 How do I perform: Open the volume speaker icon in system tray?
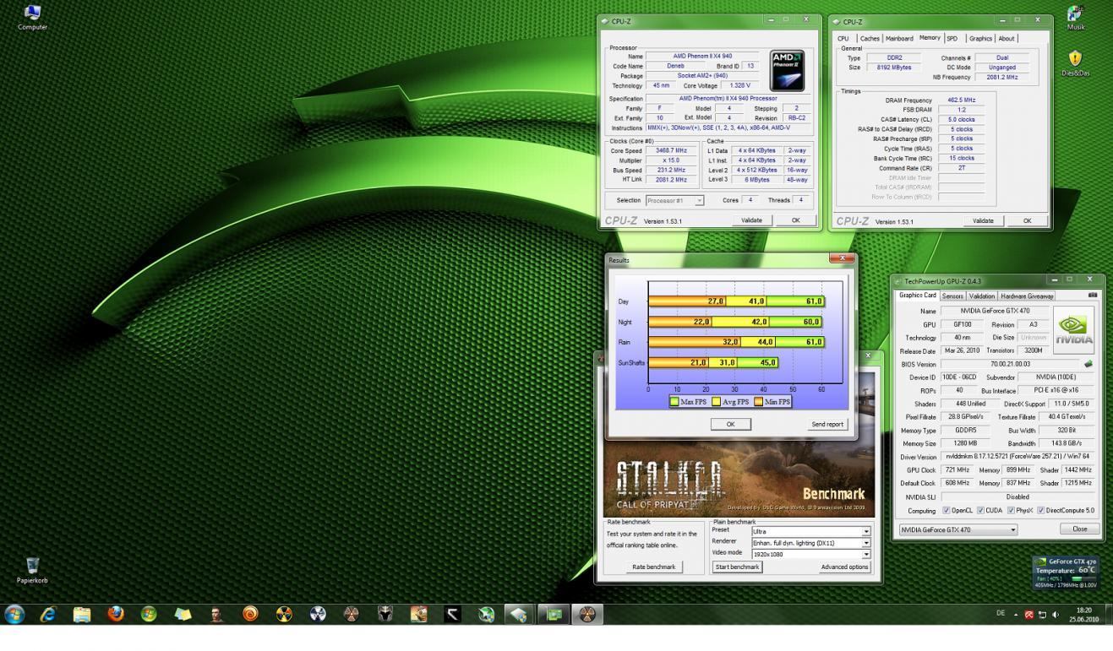click(x=1056, y=615)
